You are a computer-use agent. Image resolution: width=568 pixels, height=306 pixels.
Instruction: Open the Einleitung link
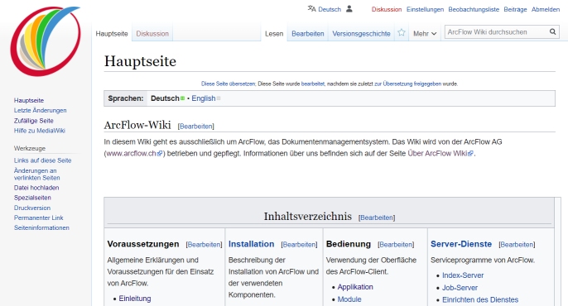pos(135,299)
